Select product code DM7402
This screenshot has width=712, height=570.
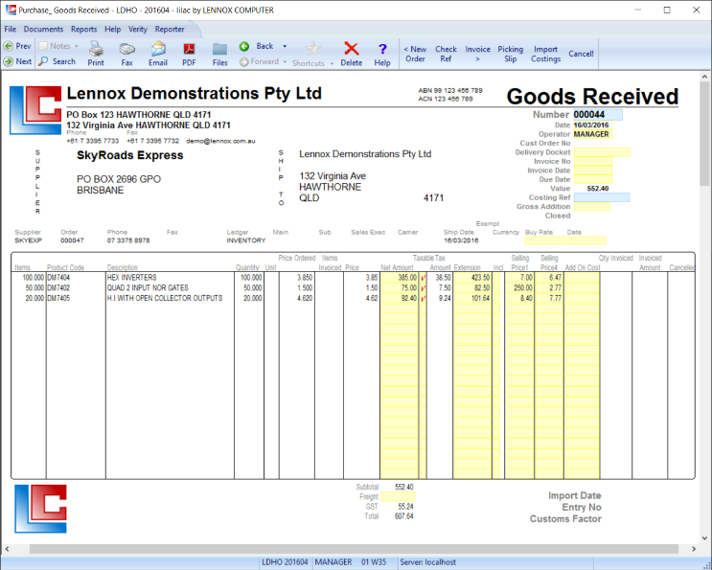coord(59,287)
